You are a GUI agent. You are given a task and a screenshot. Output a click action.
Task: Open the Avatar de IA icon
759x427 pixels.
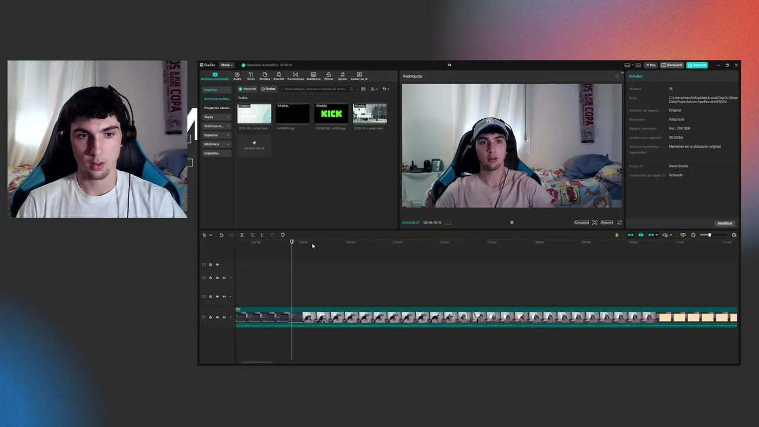359,76
